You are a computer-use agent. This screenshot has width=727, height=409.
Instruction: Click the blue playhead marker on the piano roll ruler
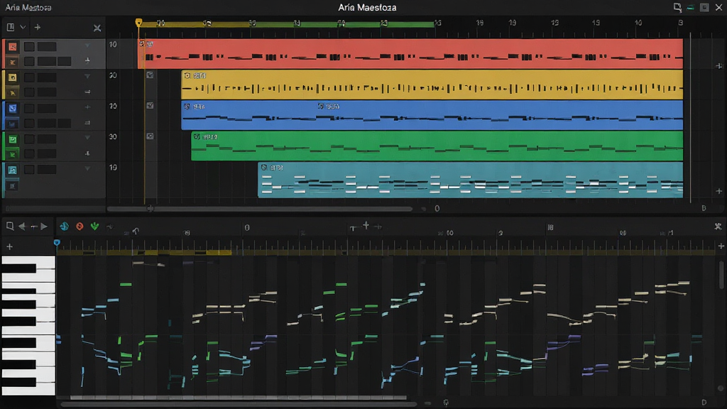click(57, 243)
